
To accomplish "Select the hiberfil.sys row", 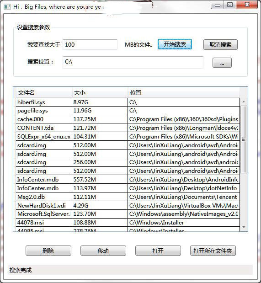I will pyautogui.click(x=128, y=102).
